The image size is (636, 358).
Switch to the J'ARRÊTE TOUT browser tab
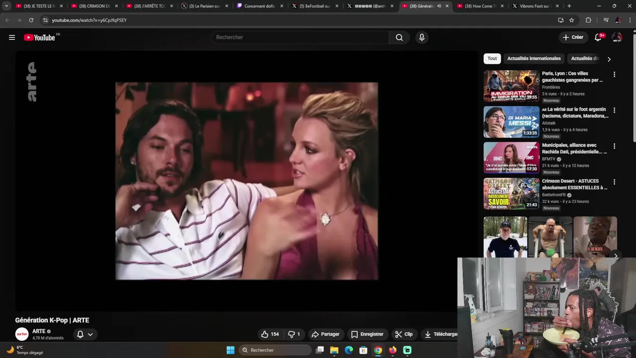pos(149,6)
